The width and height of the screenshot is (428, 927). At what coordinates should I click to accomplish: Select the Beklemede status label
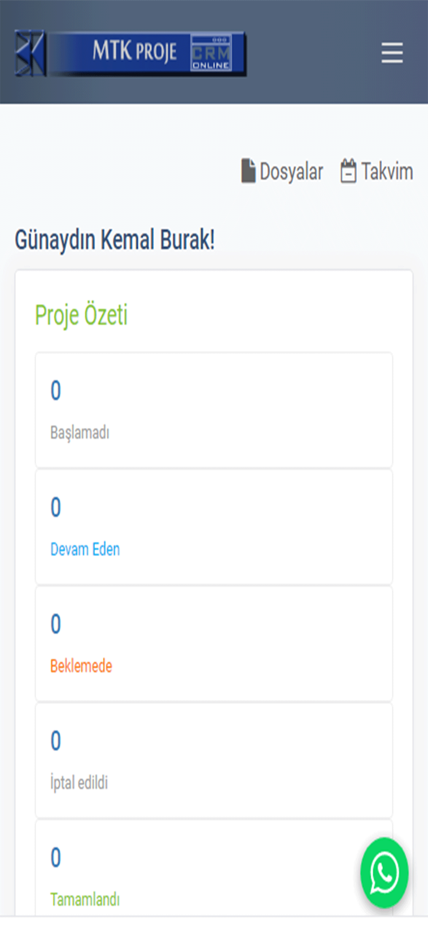point(81,666)
